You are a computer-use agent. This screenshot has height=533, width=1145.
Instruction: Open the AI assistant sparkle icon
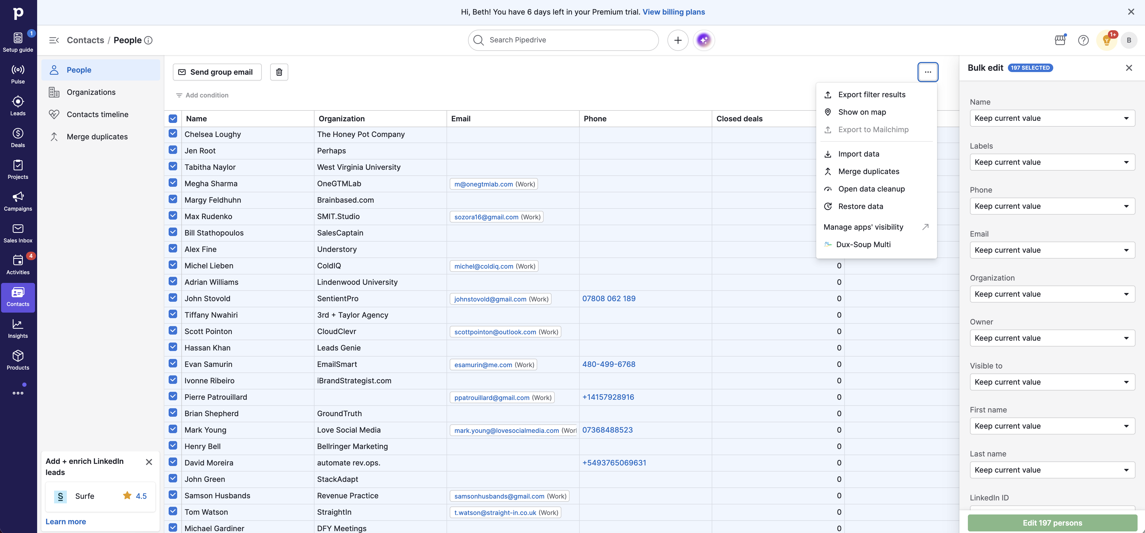(x=703, y=40)
